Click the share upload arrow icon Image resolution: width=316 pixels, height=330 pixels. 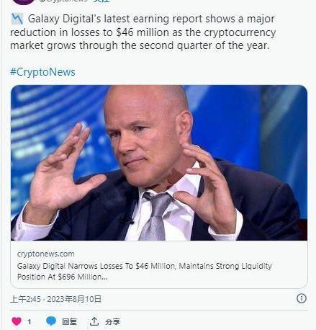(94, 321)
